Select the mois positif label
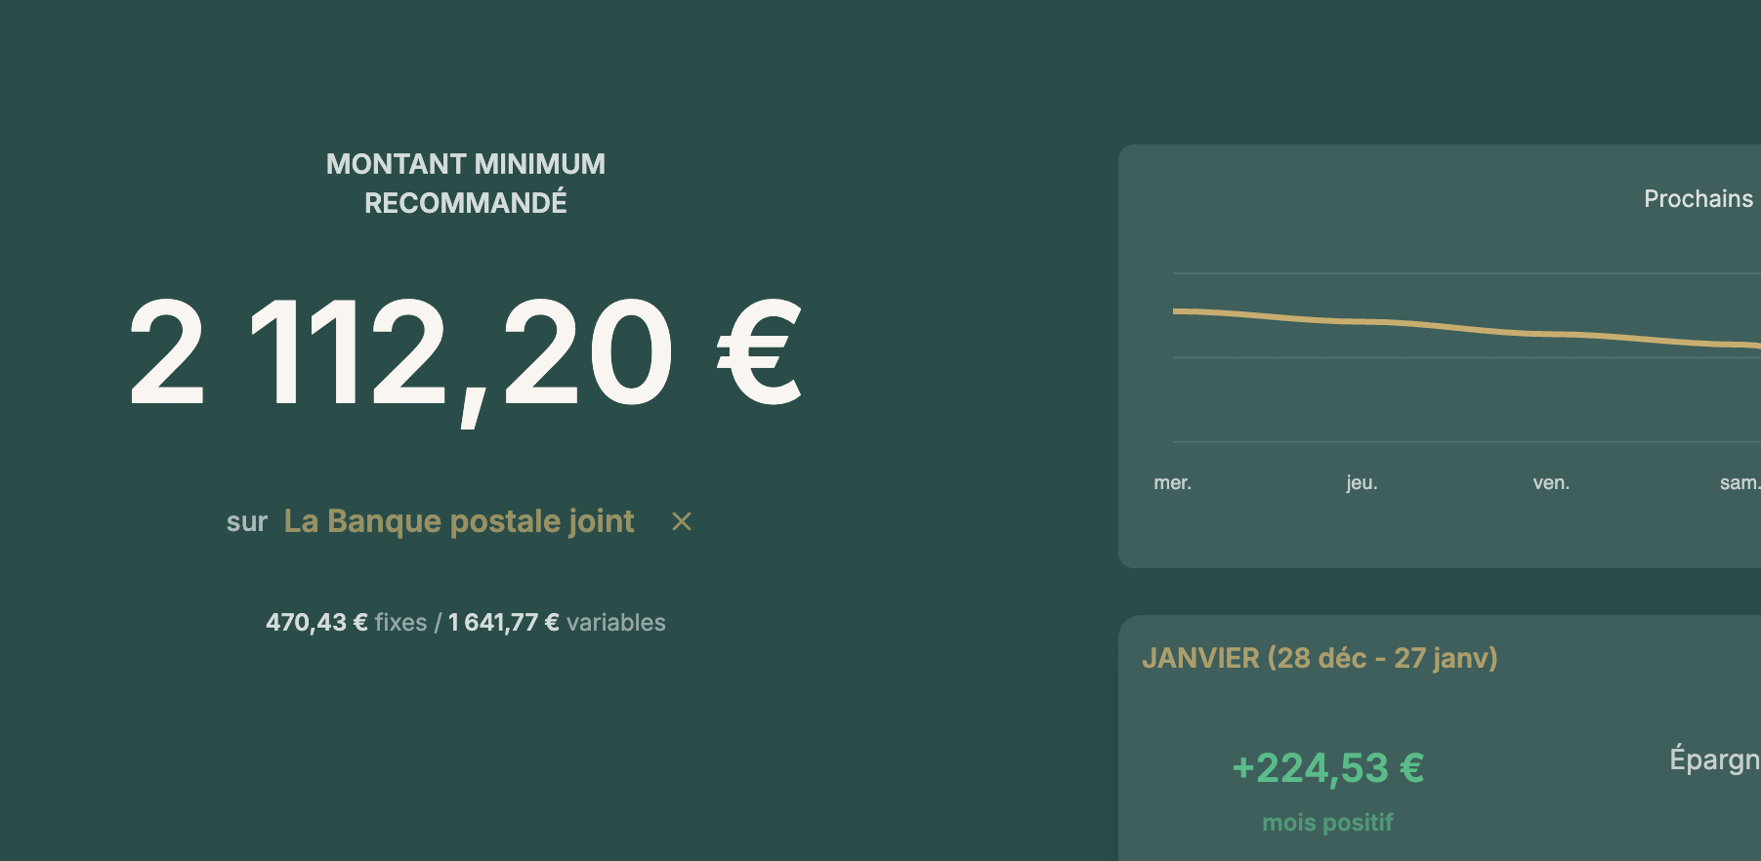 pyautogui.click(x=1327, y=822)
